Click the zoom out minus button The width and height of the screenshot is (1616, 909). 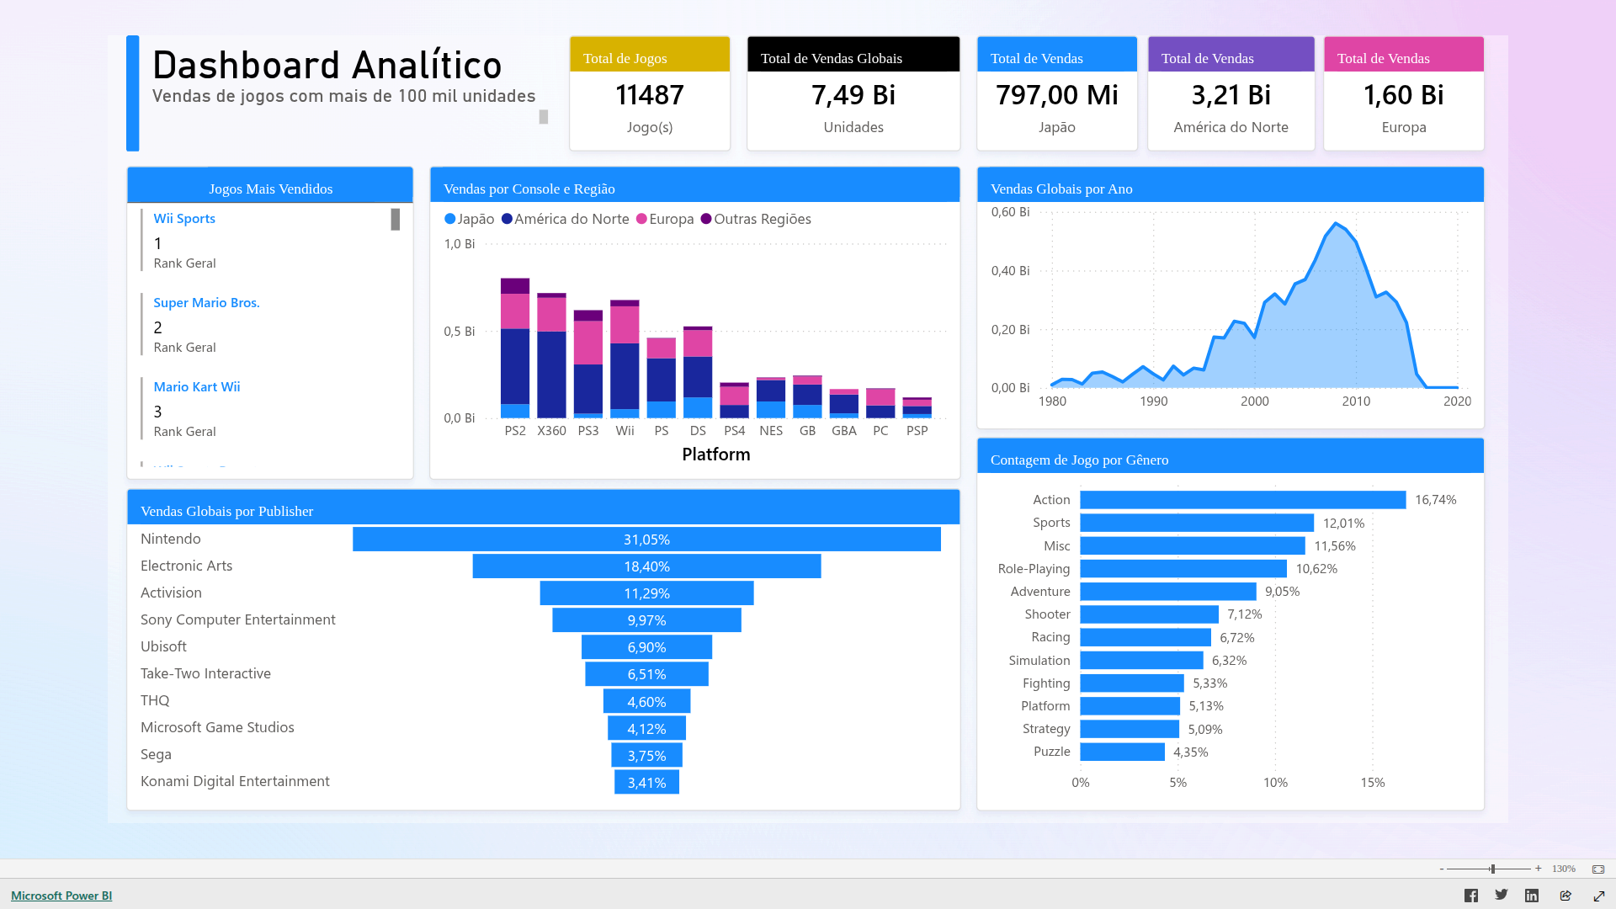[x=1442, y=869]
